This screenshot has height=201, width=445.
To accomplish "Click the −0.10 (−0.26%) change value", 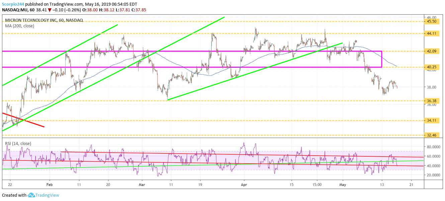I will tap(67, 10).
